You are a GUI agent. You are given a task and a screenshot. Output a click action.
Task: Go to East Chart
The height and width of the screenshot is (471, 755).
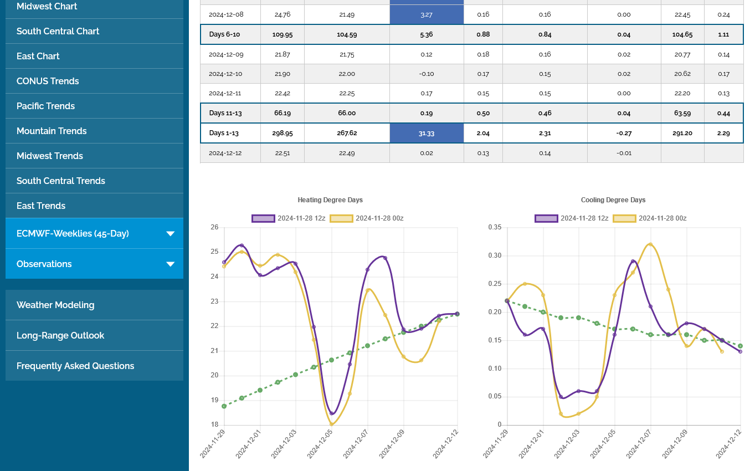[x=38, y=57]
